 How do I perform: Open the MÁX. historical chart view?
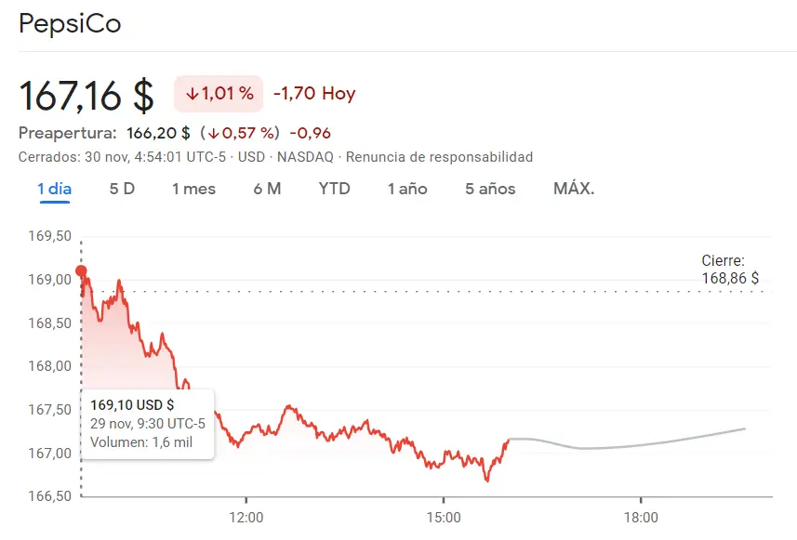573,189
